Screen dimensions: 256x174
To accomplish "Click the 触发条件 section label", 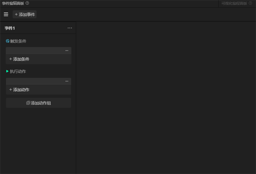I will pyautogui.click(x=18, y=41).
